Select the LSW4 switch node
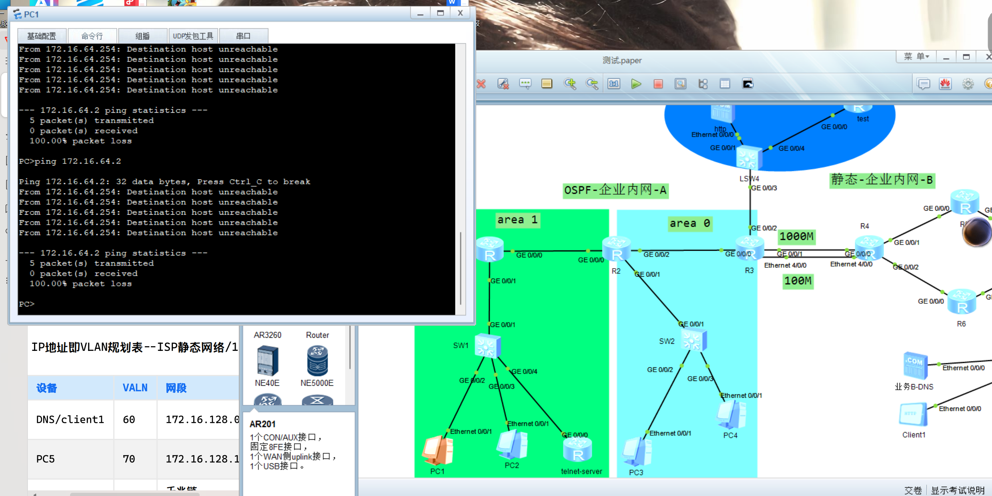 pyautogui.click(x=749, y=157)
